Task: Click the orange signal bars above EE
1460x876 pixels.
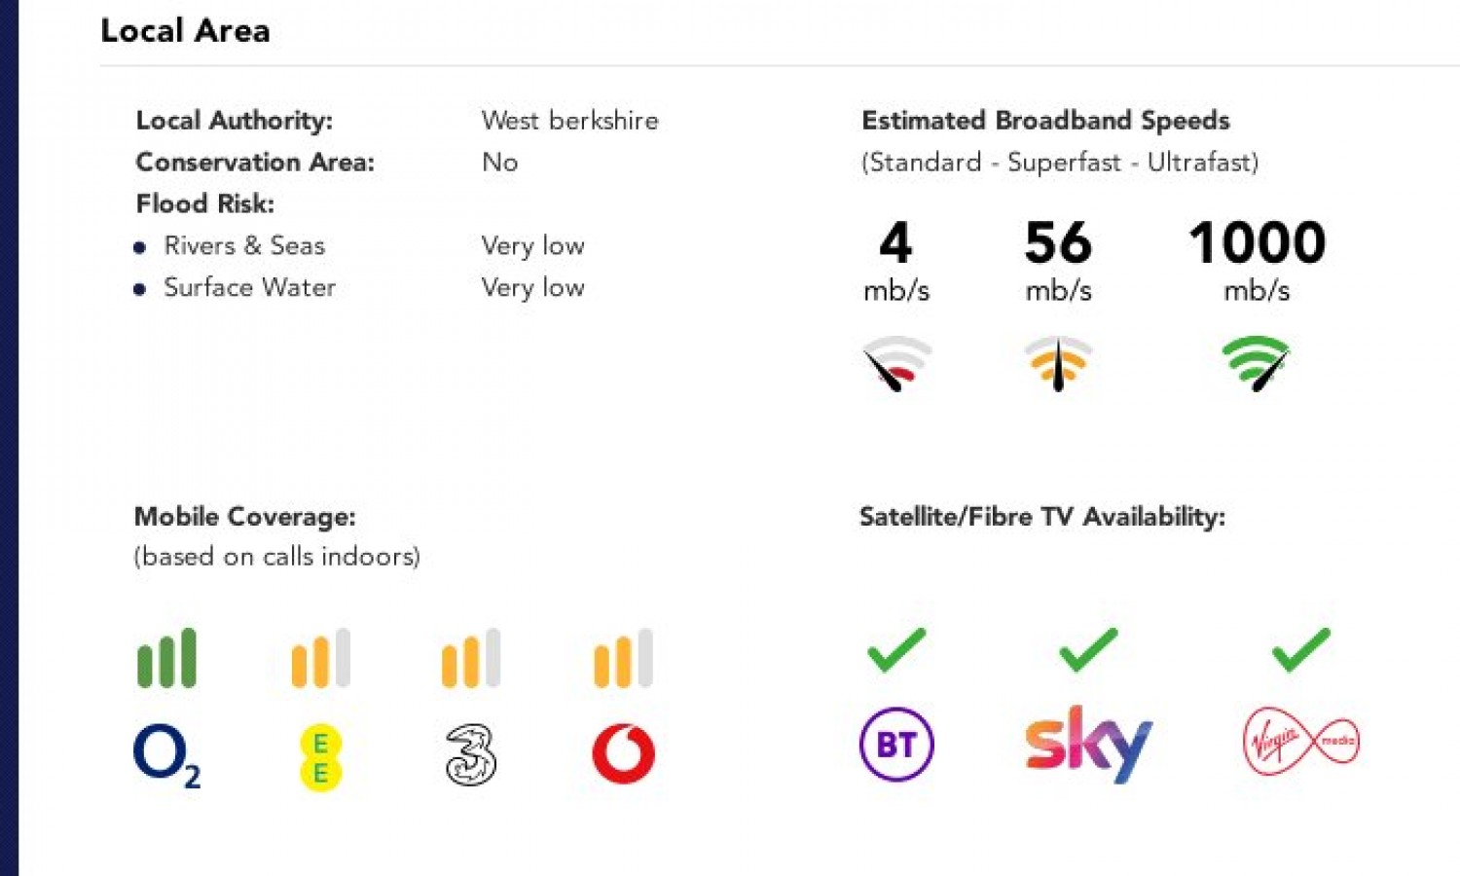Action: tap(320, 659)
